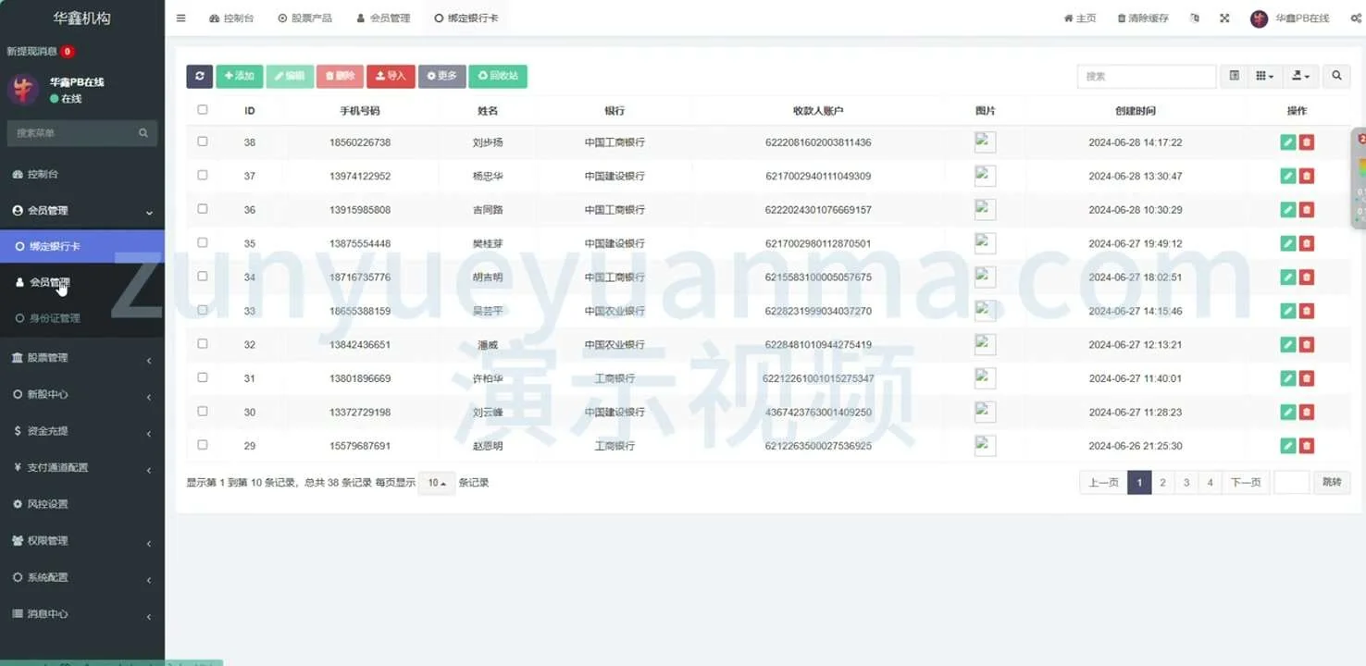Open the column visibility grid dropdown
Image resolution: width=1366 pixels, height=666 pixels.
coord(1264,76)
